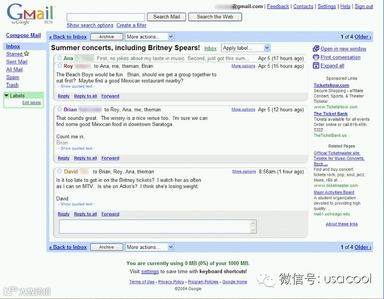Open the Spam folder
The width and height of the screenshot is (384, 299).
(x=13, y=77)
